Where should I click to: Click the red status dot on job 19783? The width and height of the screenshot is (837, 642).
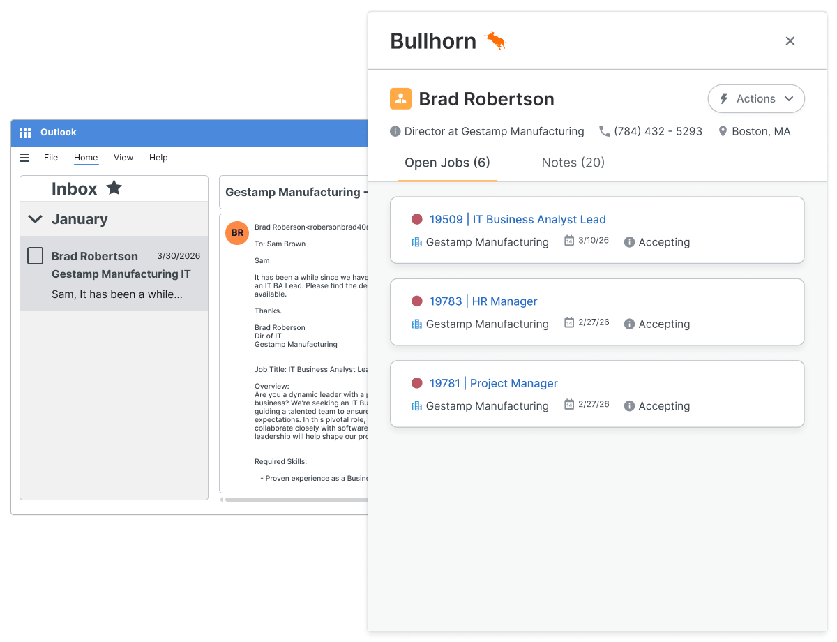417,301
